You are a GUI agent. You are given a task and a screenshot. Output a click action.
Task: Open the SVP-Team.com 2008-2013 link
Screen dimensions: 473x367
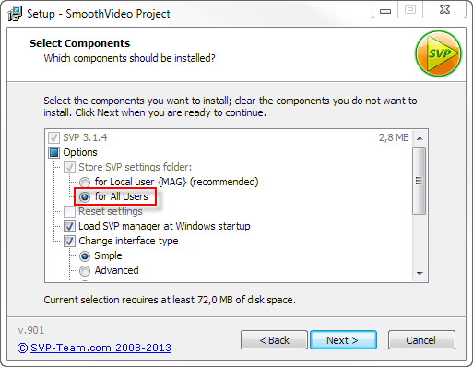point(94,348)
